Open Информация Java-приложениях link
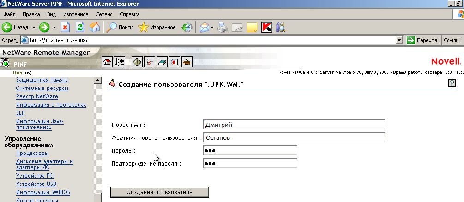464x202 pixels. pos(40,125)
